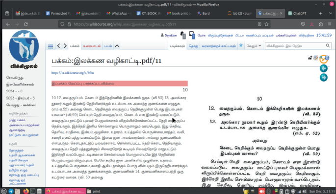This screenshot has height=194, width=336.
Task: Click the teal right arrow button
Action: tap(324, 78)
